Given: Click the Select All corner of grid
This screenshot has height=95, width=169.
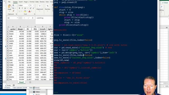Looking at the screenshot, I should pos(8,27).
